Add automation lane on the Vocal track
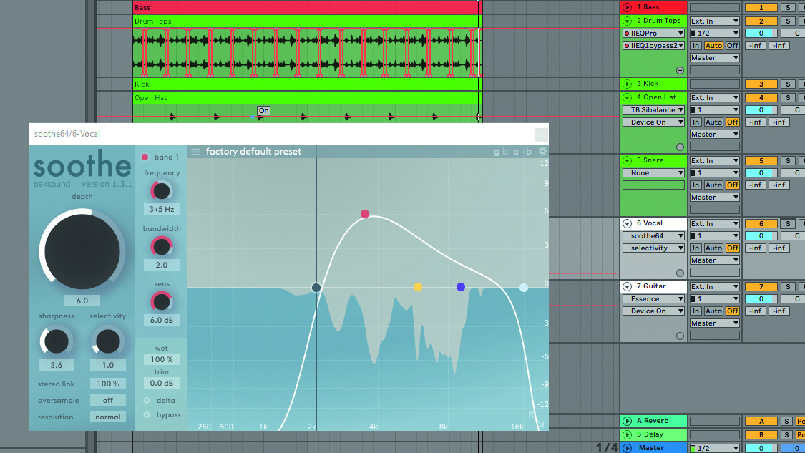This screenshot has width=805, height=453. (680, 273)
